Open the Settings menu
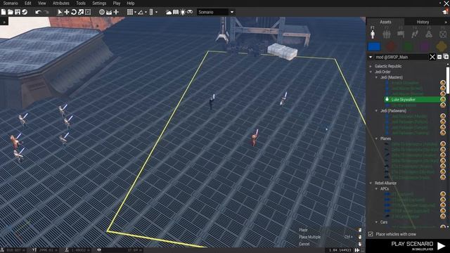 click(x=99, y=3)
